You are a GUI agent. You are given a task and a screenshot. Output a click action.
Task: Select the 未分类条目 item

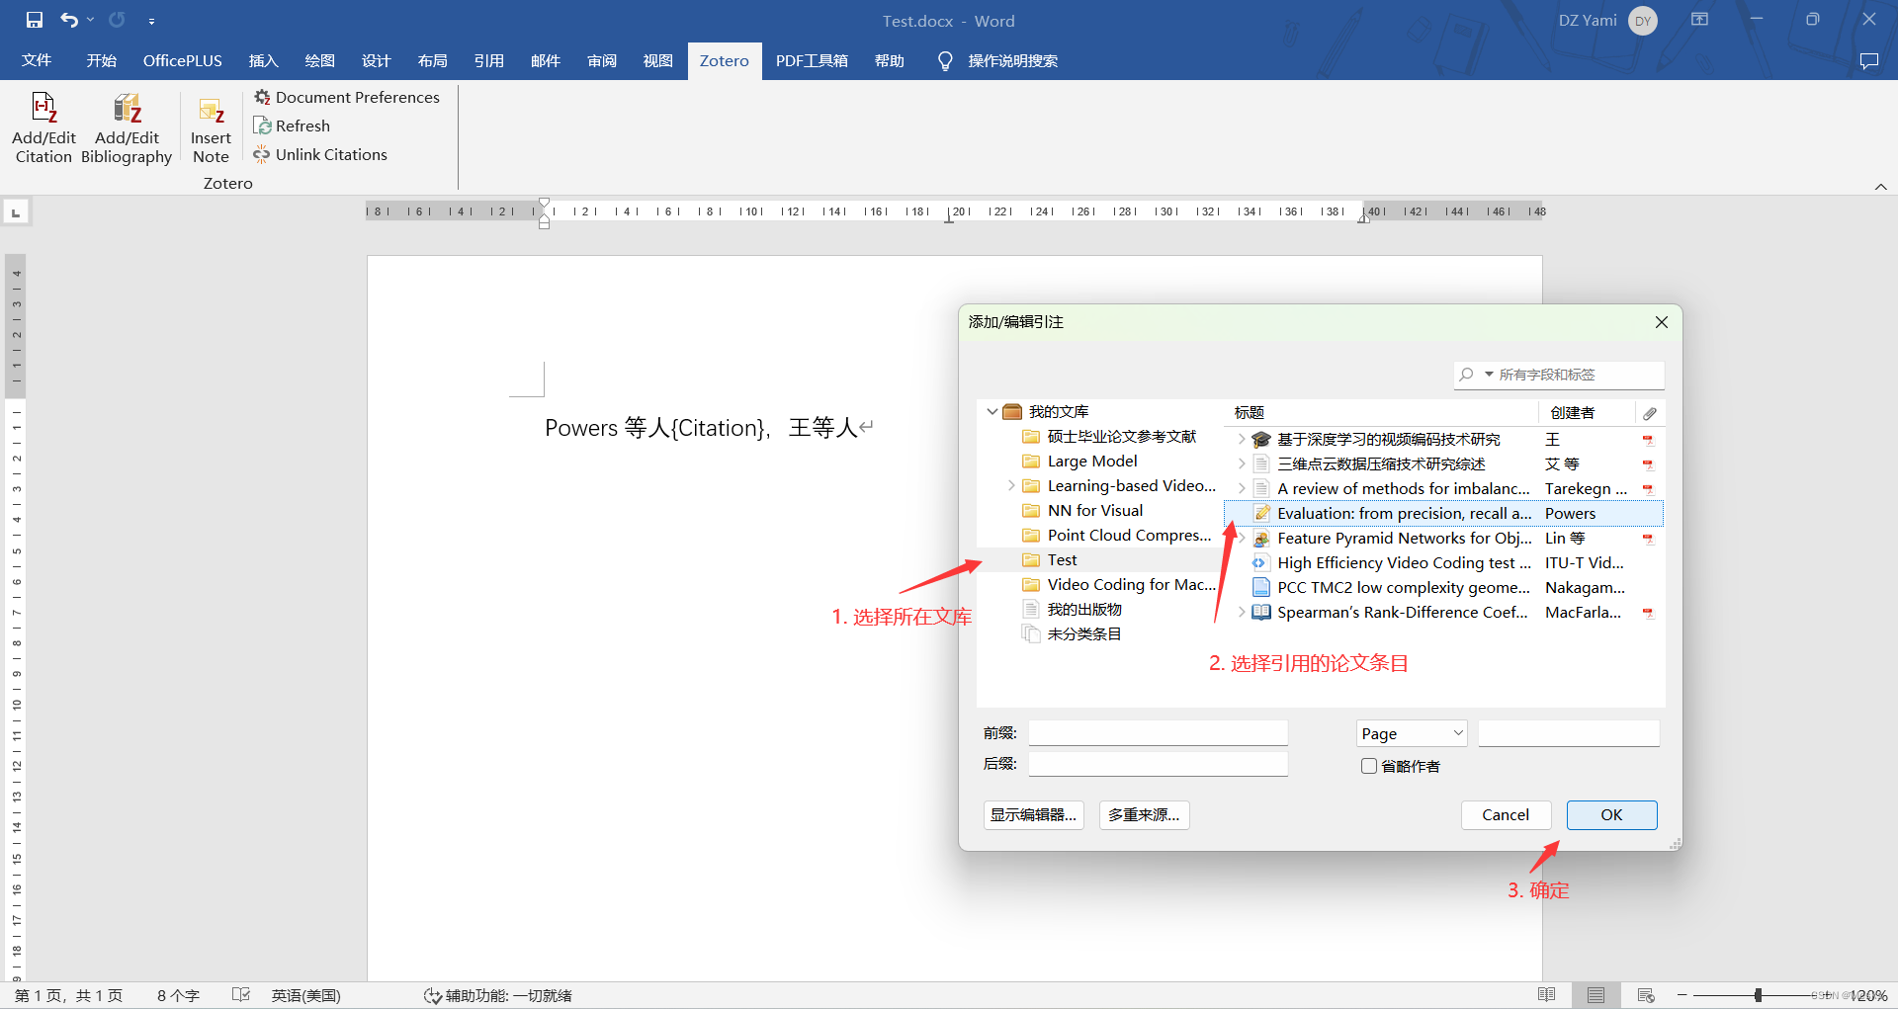tap(1083, 634)
